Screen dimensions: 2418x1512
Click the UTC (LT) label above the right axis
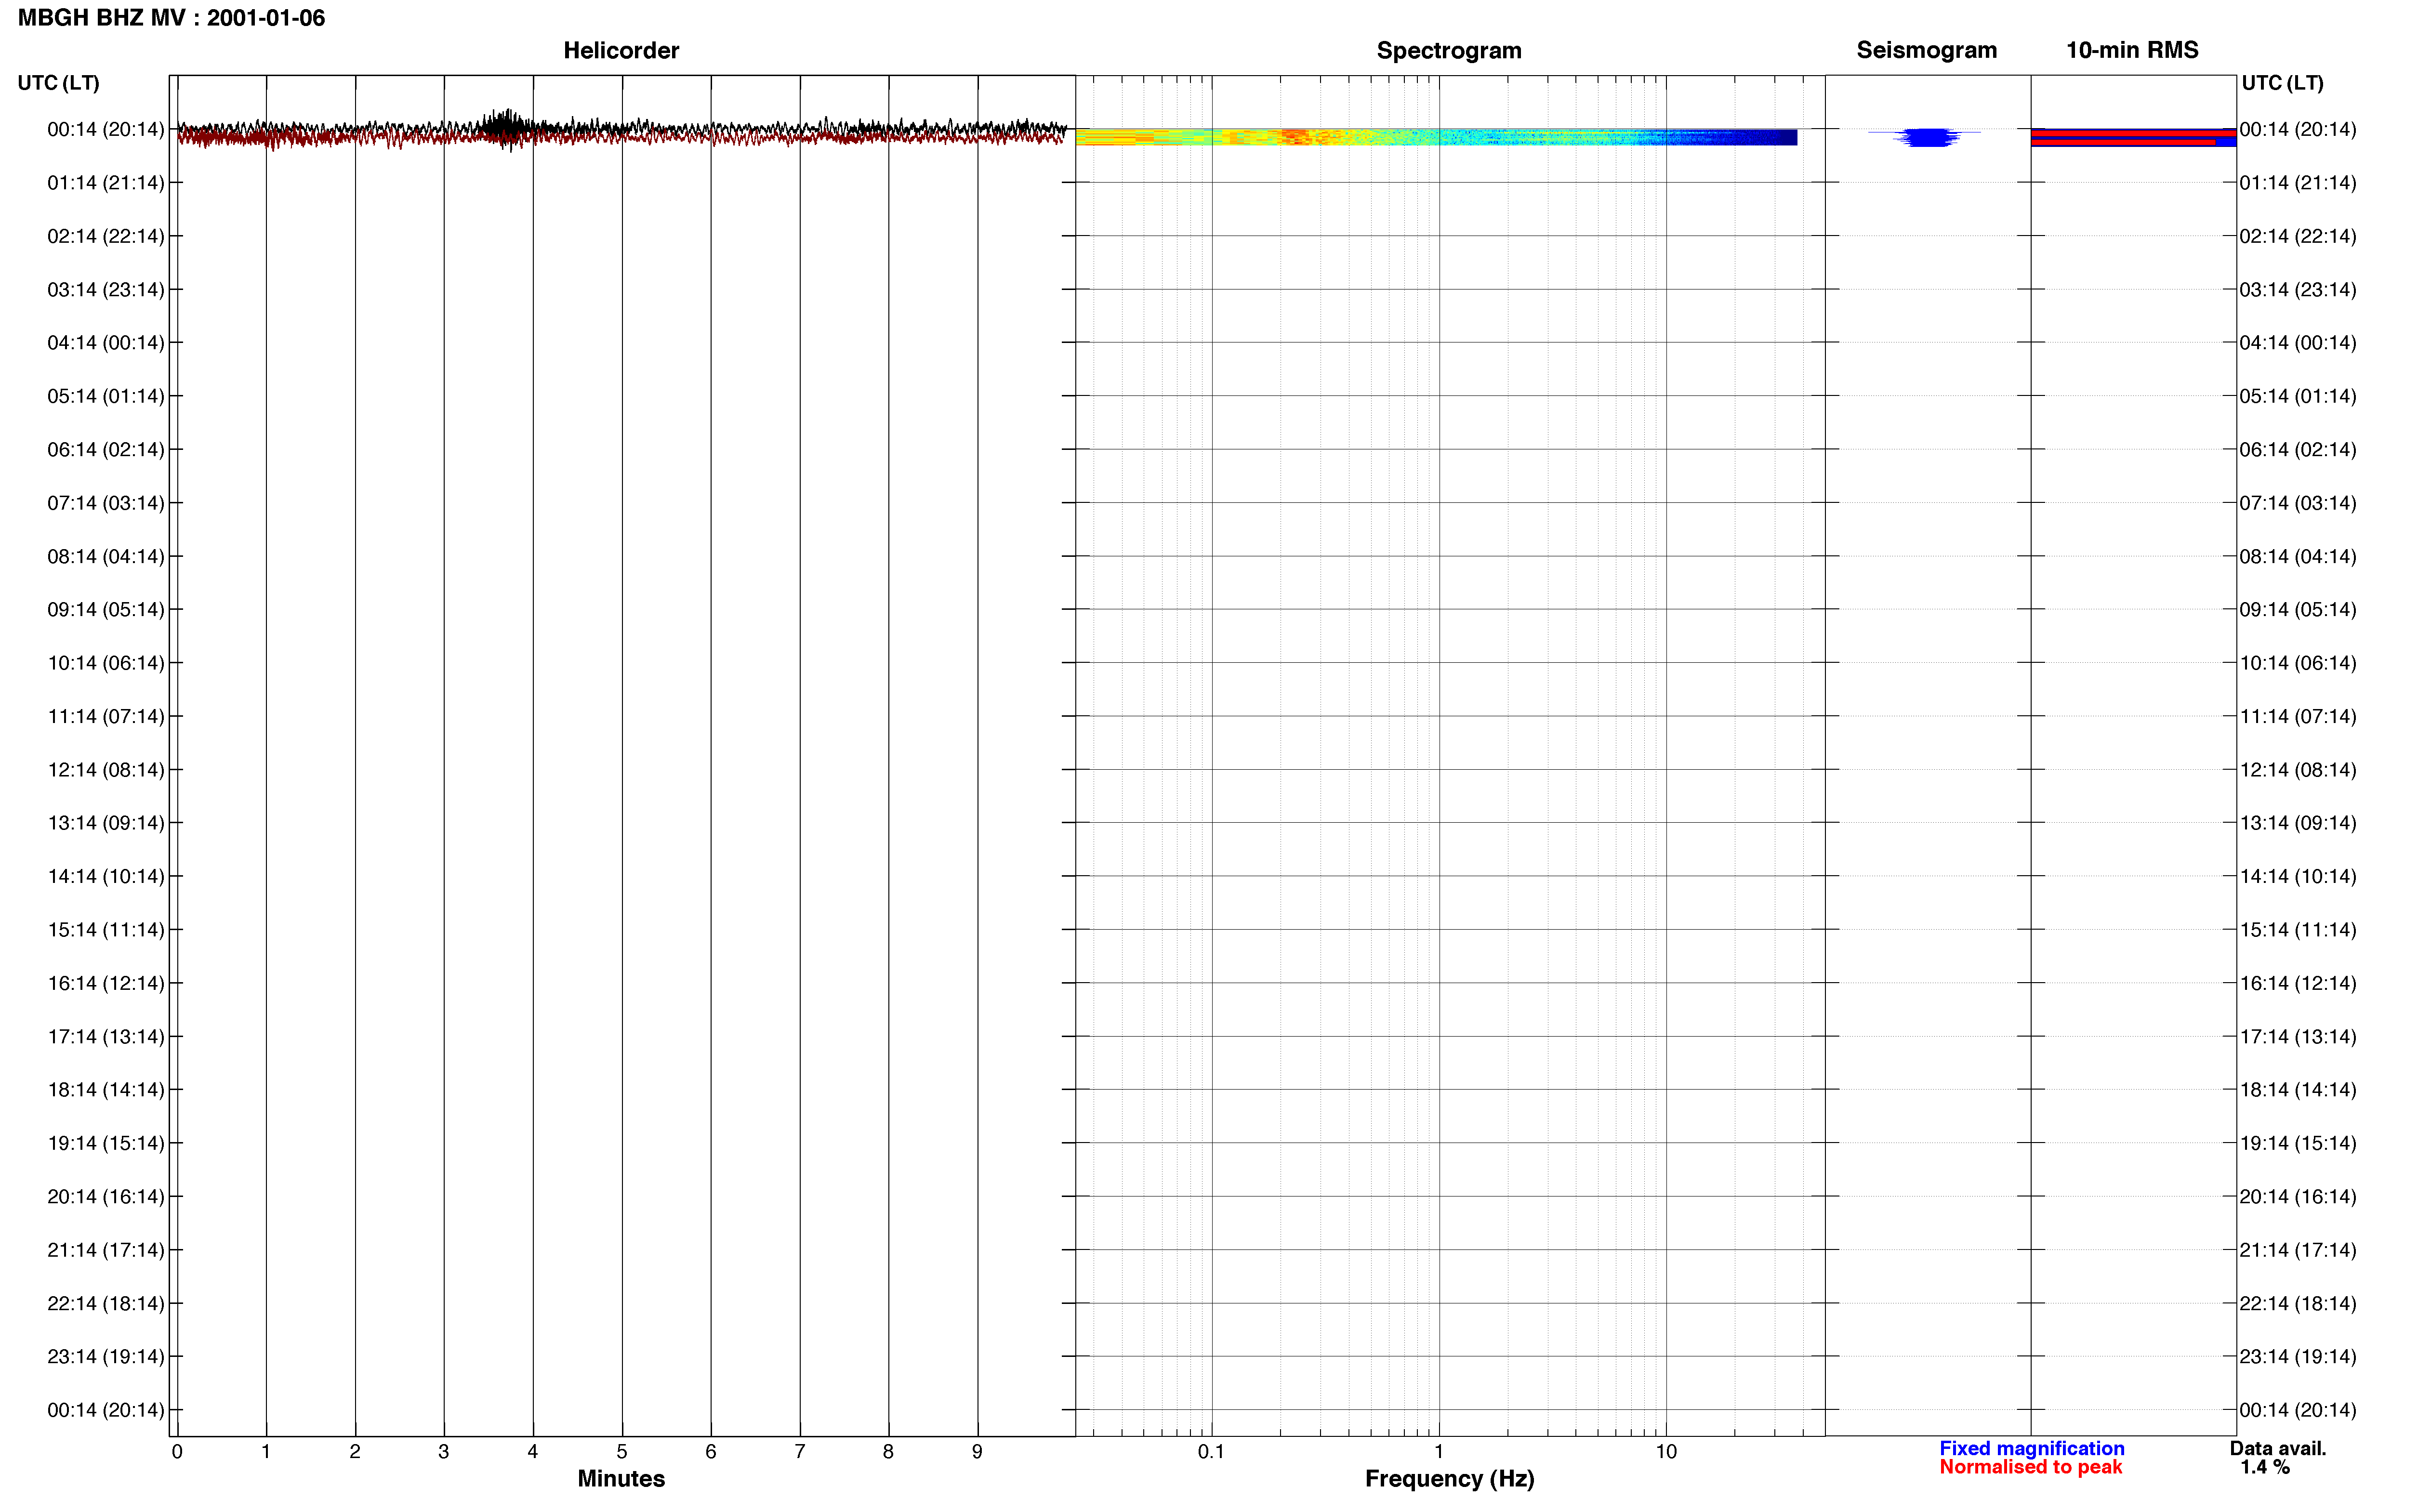pyautogui.click(x=2282, y=83)
